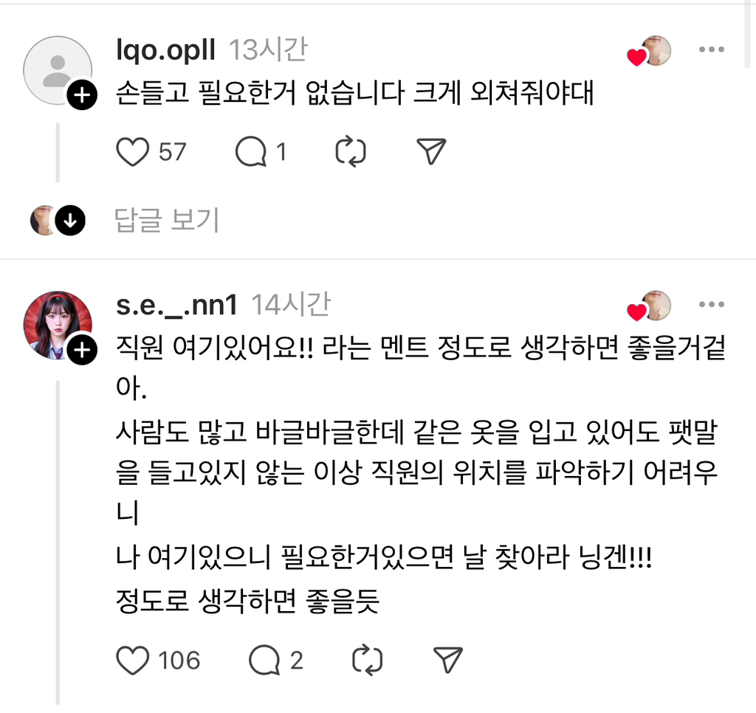Screen dimensions: 756x713
Task: Expand replies with the down arrow icon
Action: click(71, 220)
